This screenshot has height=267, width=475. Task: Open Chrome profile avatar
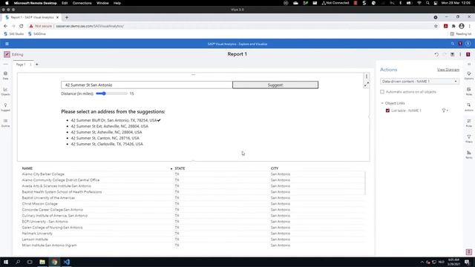pyautogui.click(x=462, y=26)
